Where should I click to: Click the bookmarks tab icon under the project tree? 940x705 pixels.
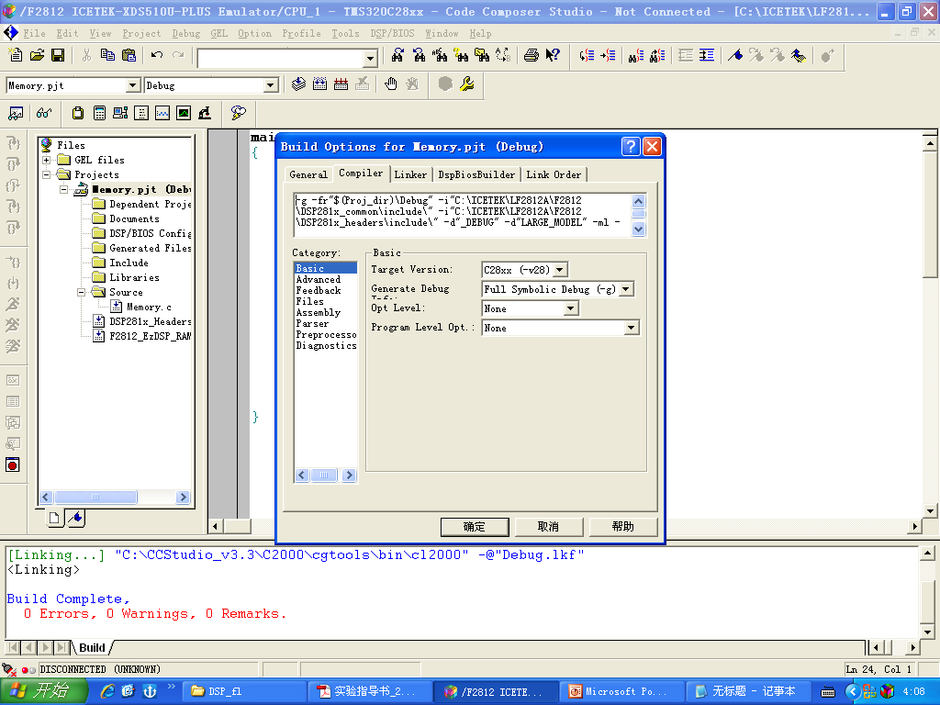(x=75, y=518)
